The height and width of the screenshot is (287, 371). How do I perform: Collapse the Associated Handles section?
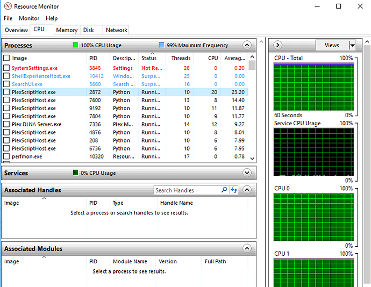247,190
